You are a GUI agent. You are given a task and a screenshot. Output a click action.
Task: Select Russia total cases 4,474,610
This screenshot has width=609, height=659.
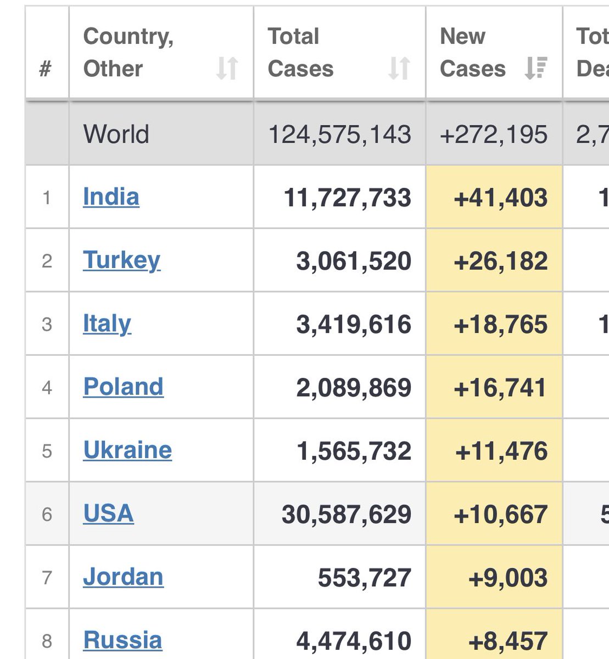[x=354, y=641]
